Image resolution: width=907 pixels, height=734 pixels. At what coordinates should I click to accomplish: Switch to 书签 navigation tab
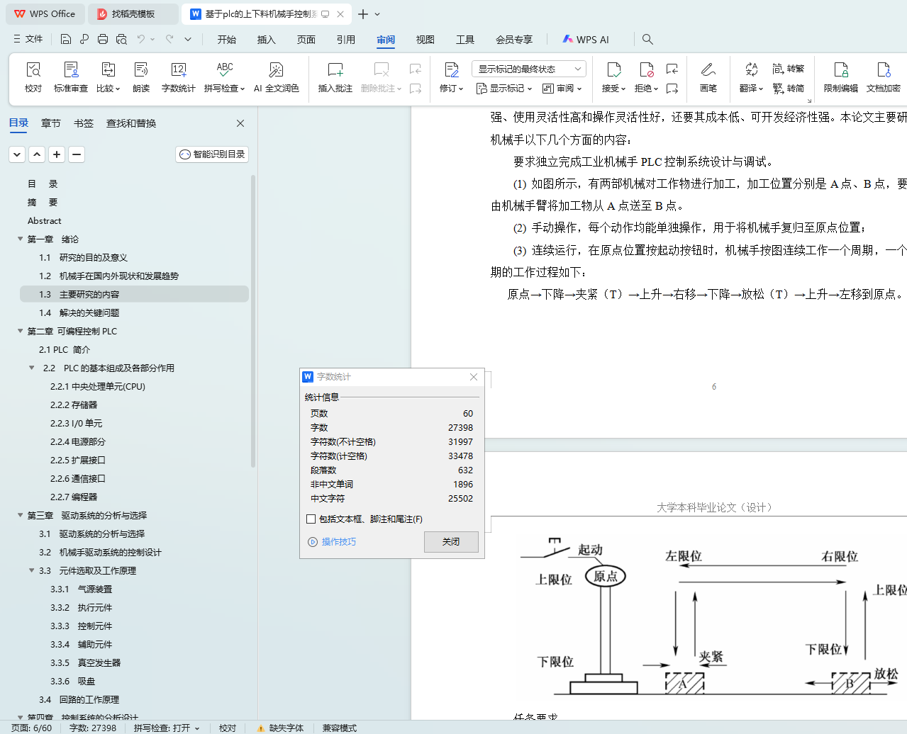coord(84,123)
